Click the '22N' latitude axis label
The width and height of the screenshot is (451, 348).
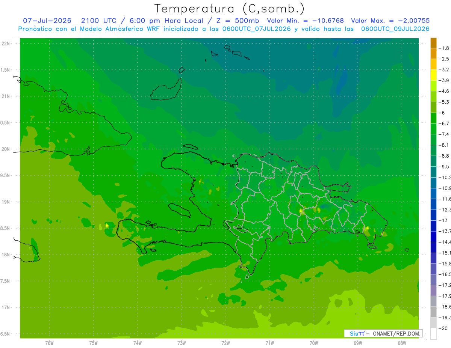[6, 44]
